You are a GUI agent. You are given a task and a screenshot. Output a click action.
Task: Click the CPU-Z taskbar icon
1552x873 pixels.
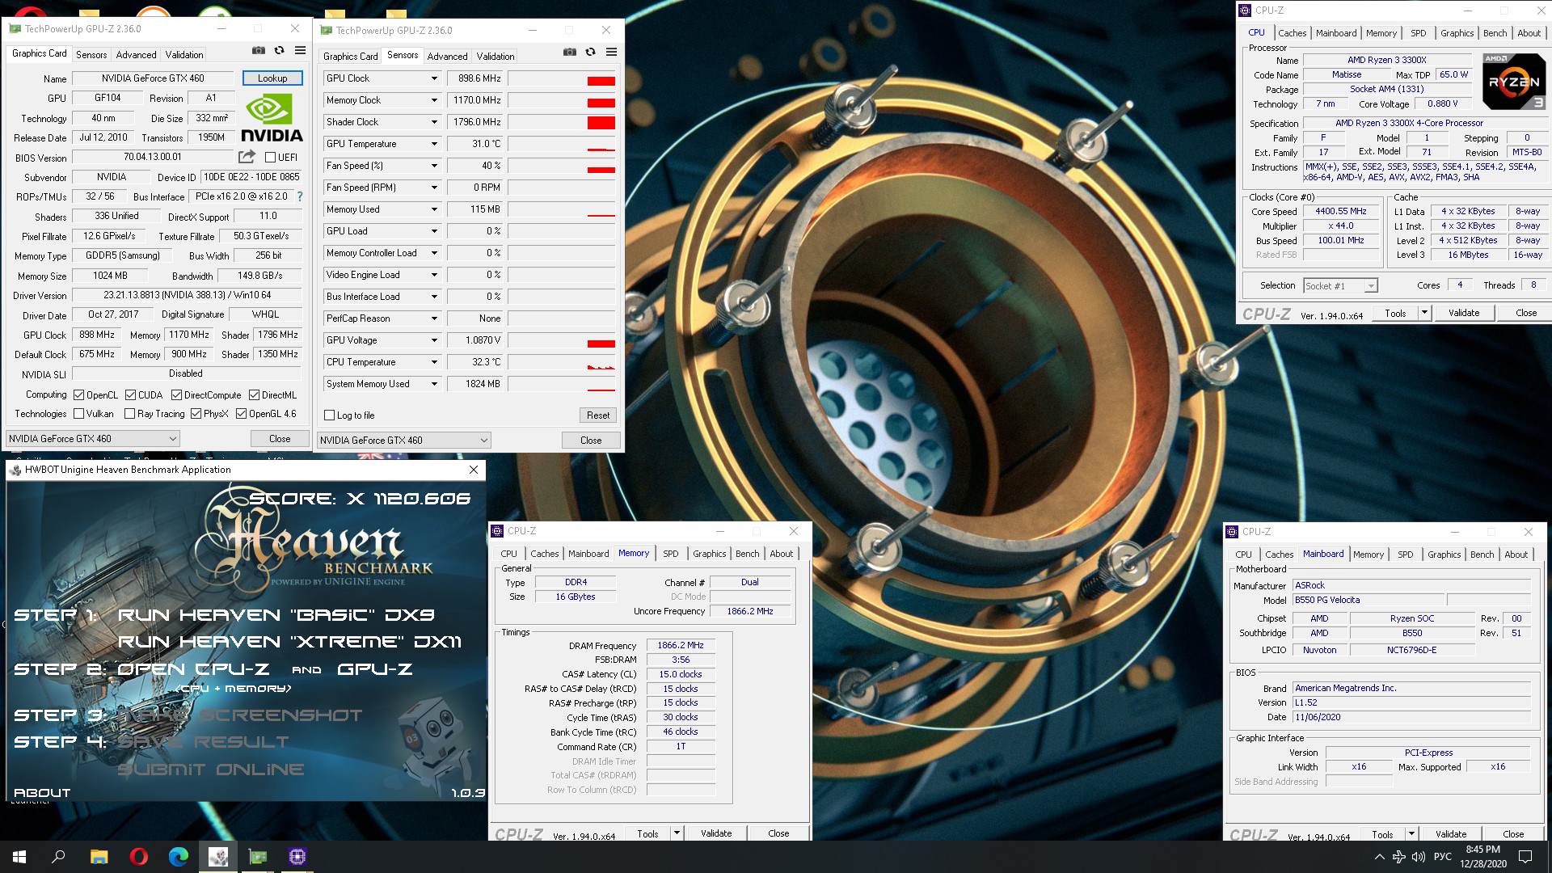point(297,857)
